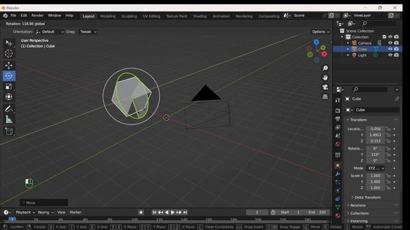Select the Scale tool
The image size is (410, 230).
(x=9, y=87)
